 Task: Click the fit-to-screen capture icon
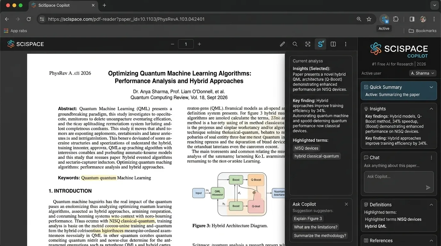tap(308, 44)
